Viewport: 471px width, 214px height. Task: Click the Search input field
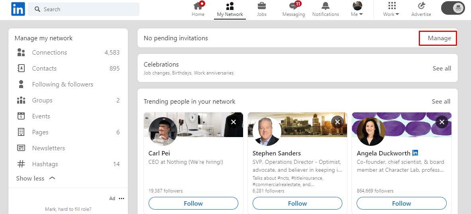84,9
